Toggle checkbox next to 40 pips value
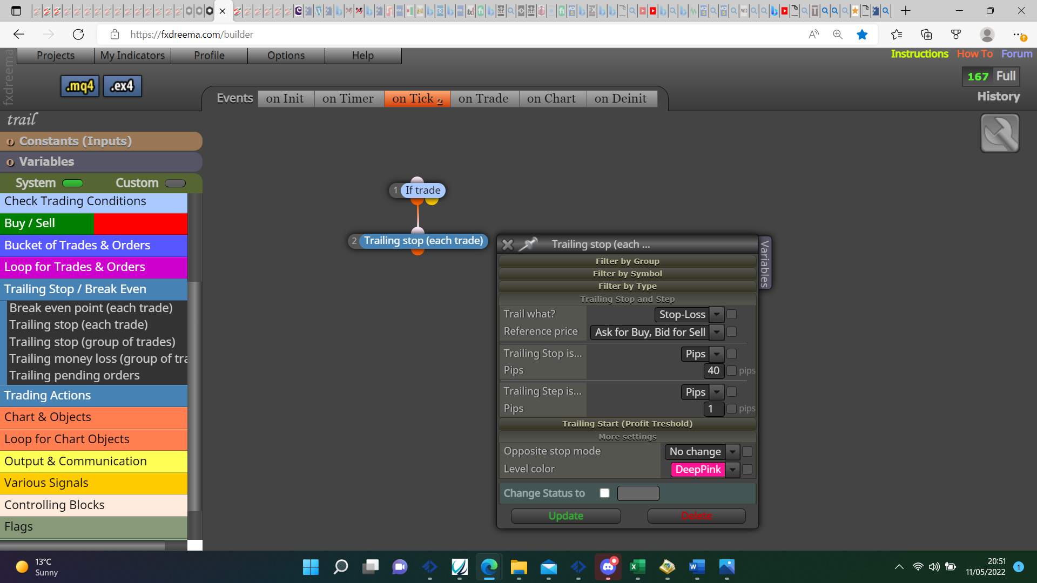Screen dimensions: 1037x583 click(x=732, y=371)
